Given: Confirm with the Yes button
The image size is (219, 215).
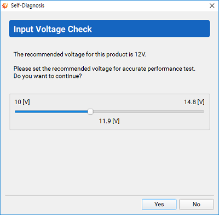Looking at the screenshot, I should [x=159, y=204].
